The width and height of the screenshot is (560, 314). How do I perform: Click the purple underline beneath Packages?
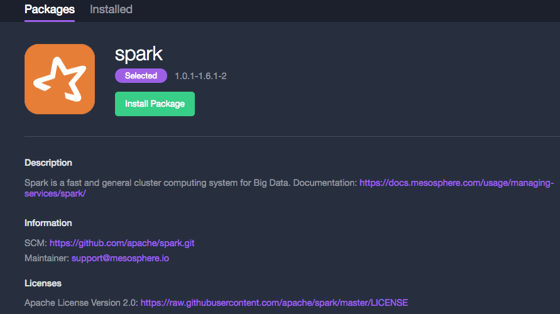(50, 21)
